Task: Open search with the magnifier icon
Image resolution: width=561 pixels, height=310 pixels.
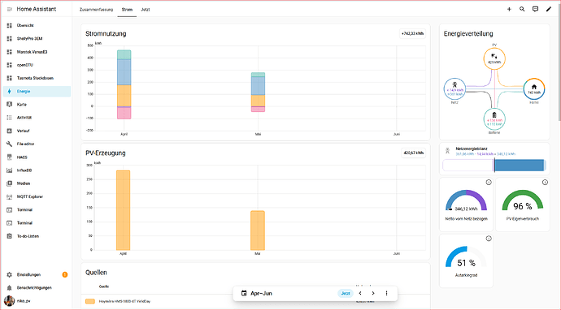Action: [522, 9]
